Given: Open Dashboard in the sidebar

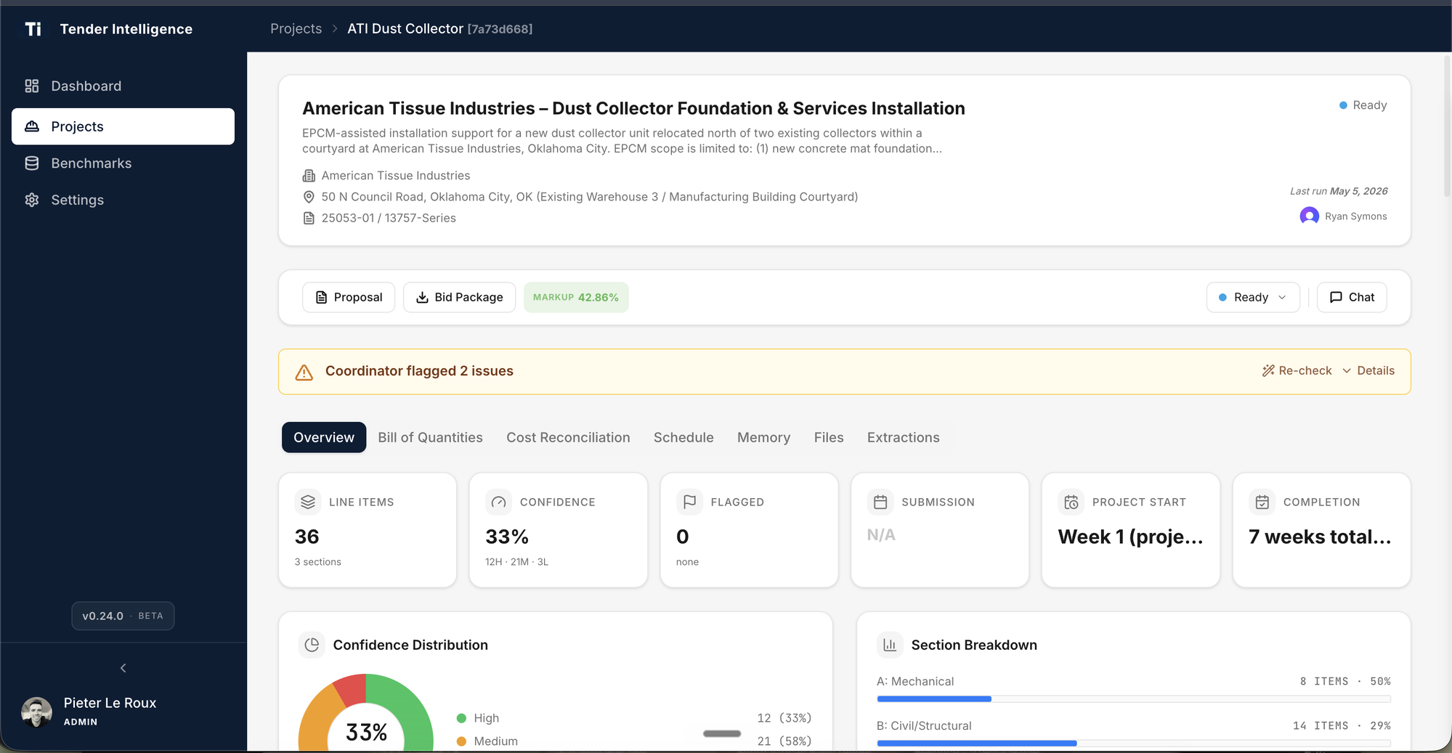Looking at the screenshot, I should pos(123,86).
